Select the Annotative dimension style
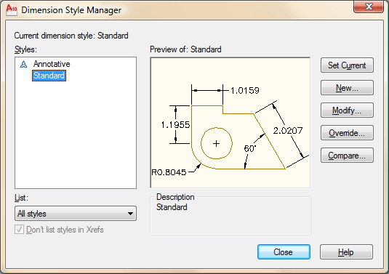Viewport: 389px width, 274px height. [52, 64]
